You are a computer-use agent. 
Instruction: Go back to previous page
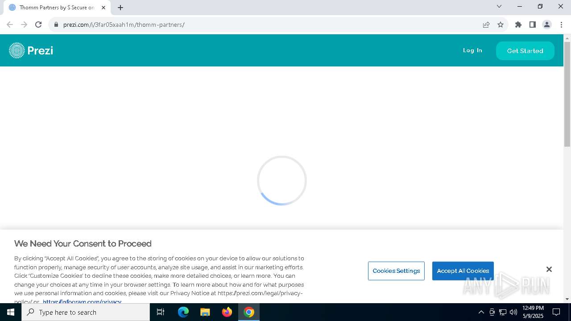tap(10, 25)
